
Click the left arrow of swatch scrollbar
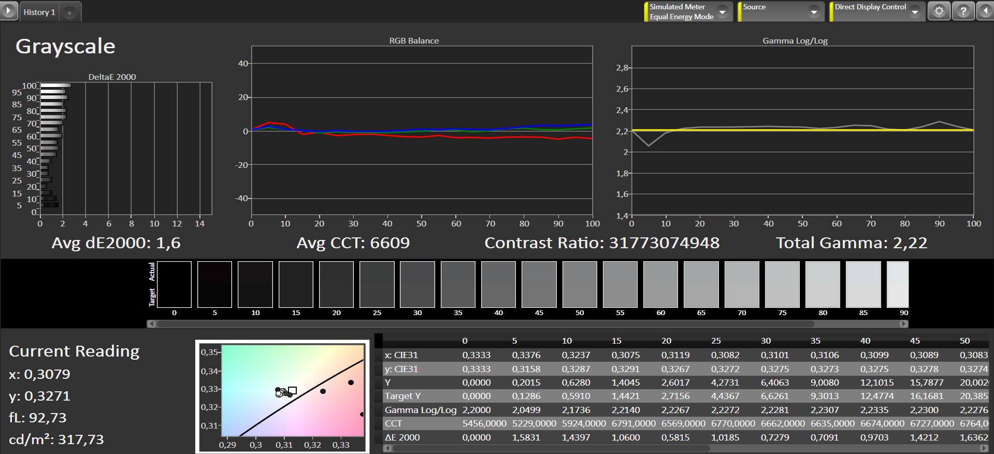151,324
